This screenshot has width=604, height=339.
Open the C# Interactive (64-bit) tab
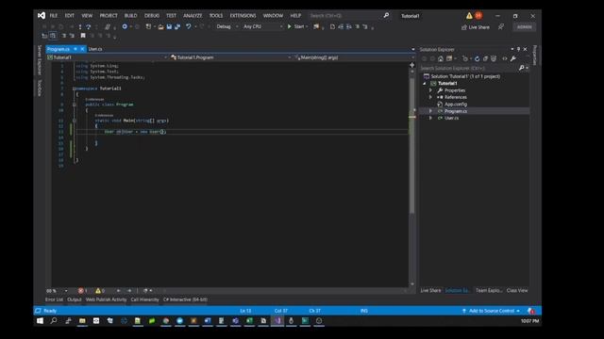point(185,299)
